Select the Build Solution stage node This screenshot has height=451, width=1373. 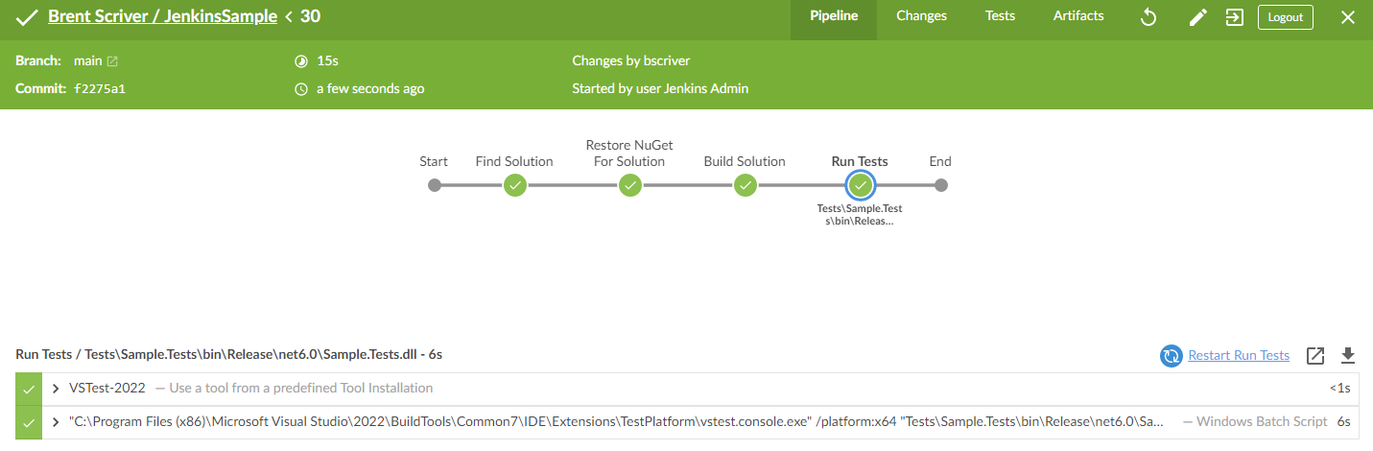click(x=746, y=185)
